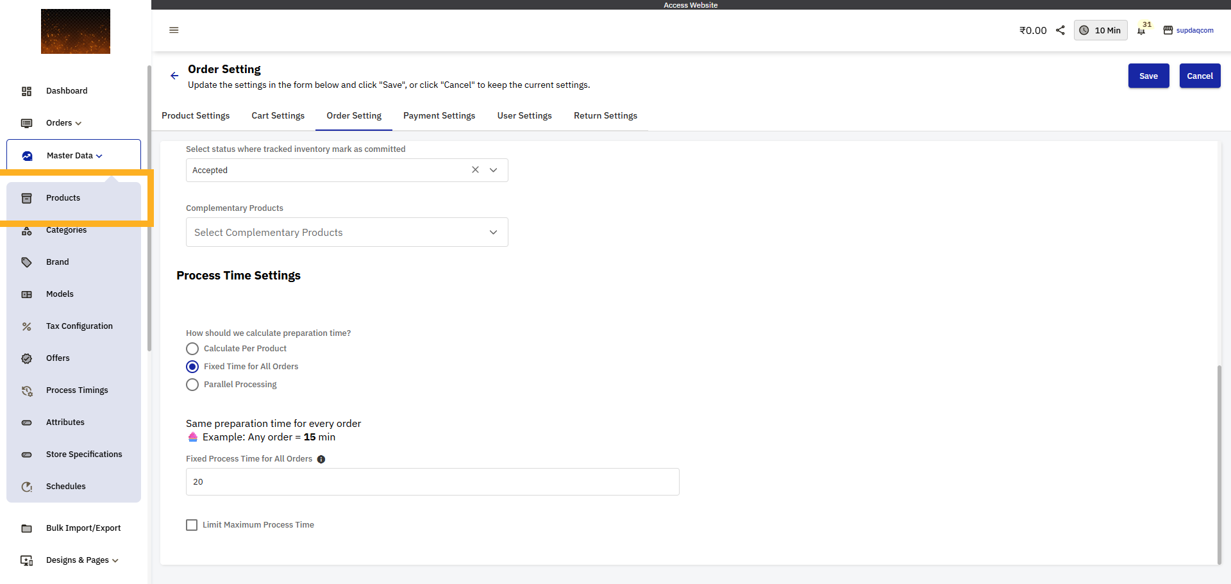Expand Designs & Pages menu
Screen dimensions: 1231x584
click(x=82, y=560)
